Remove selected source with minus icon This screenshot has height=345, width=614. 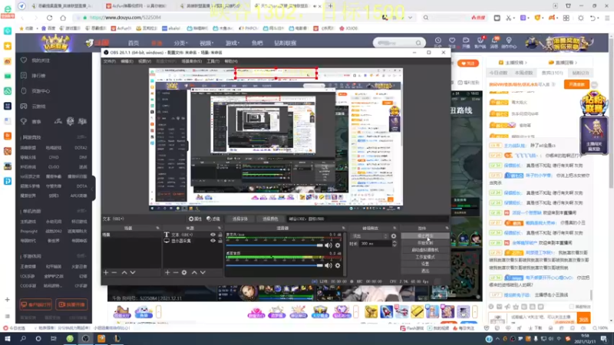pyautogui.click(x=176, y=272)
